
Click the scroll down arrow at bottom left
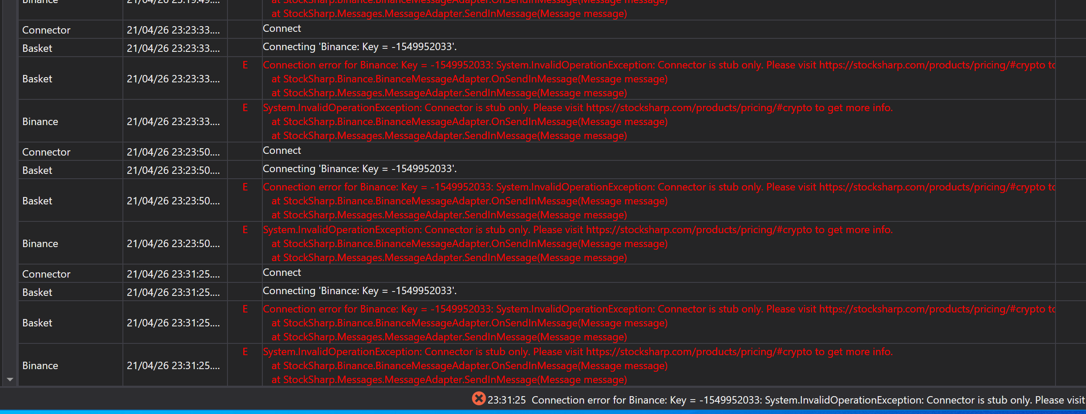pos(10,380)
